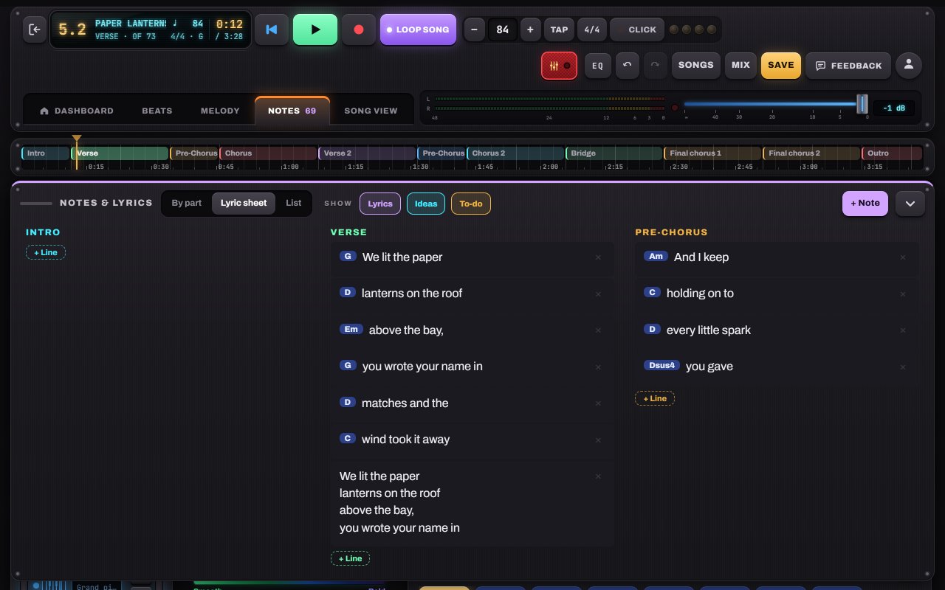Decrease tempo with the minus button

coord(474,29)
